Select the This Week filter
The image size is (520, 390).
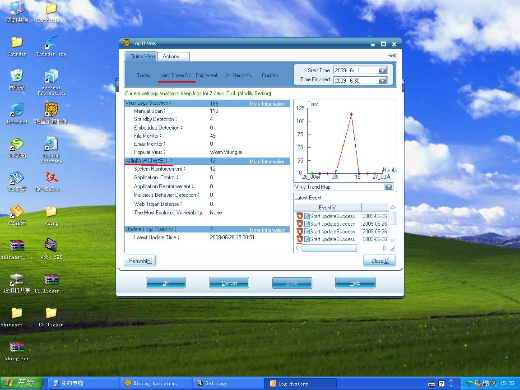[207, 75]
